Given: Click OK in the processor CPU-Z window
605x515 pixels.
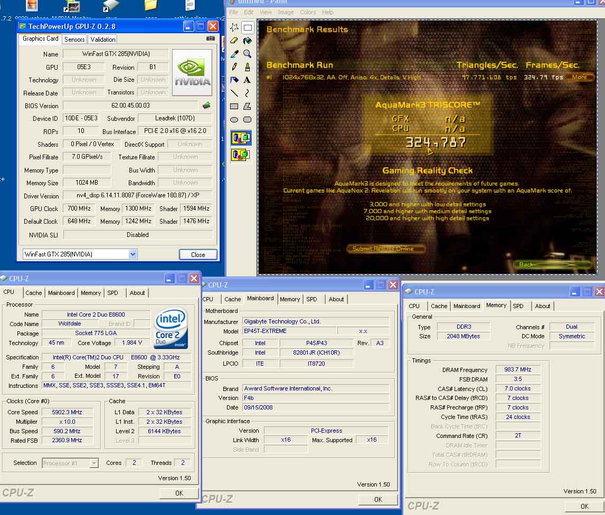Looking at the screenshot, I should [179, 493].
